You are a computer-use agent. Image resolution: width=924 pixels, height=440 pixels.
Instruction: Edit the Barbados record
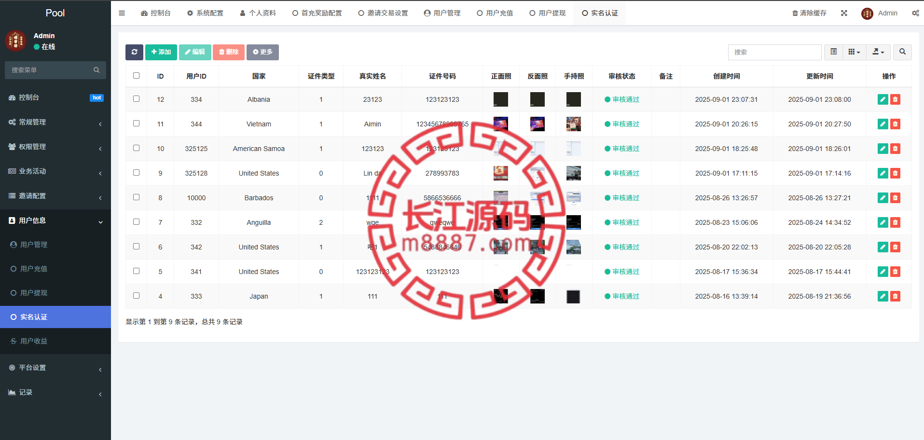tap(883, 198)
